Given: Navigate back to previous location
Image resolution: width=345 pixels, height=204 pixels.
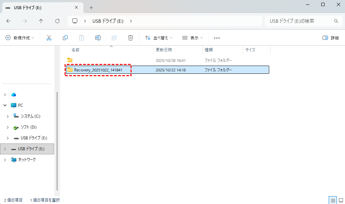Looking at the screenshot, I should pos(8,21).
